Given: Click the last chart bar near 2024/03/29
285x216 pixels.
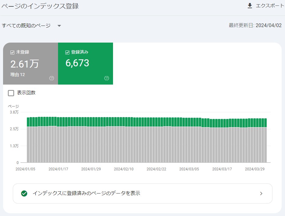Looking at the screenshot, I should [265, 141].
